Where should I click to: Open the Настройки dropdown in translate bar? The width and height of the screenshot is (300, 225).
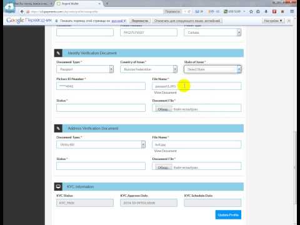[x=273, y=21]
